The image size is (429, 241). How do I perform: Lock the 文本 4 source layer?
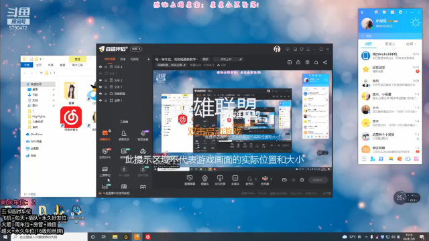tap(106, 67)
